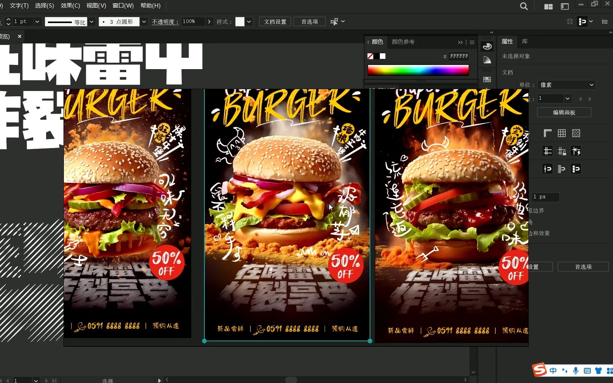613x383 pixels.
Task: Jump to the previous artboard in the status bar
Action: pos(7,381)
